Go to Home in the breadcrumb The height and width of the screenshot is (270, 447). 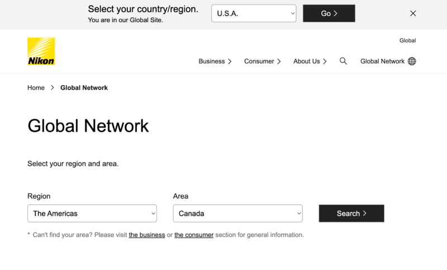click(x=36, y=88)
